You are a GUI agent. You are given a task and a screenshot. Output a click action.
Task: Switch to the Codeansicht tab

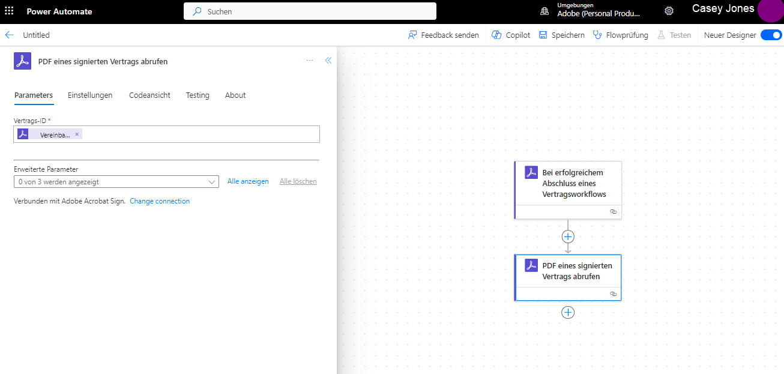pos(149,95)
